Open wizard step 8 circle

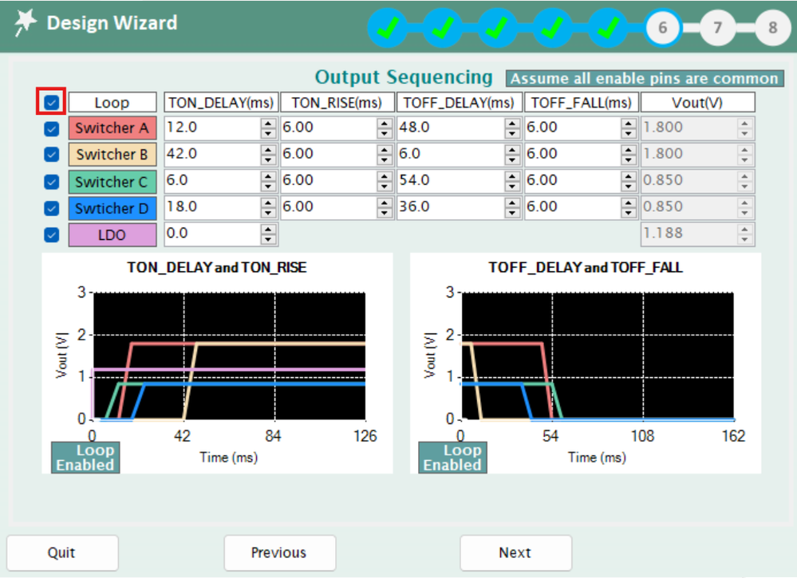coord(771,27)
